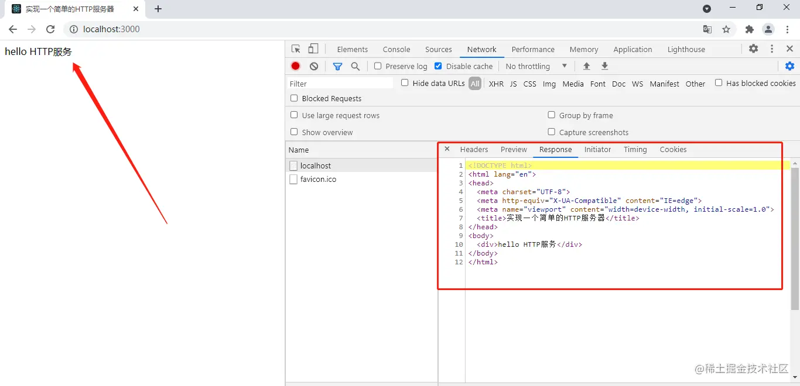Screen dimensions: 800x386
Task: Select the localhost request row
Action: [362, 166]
